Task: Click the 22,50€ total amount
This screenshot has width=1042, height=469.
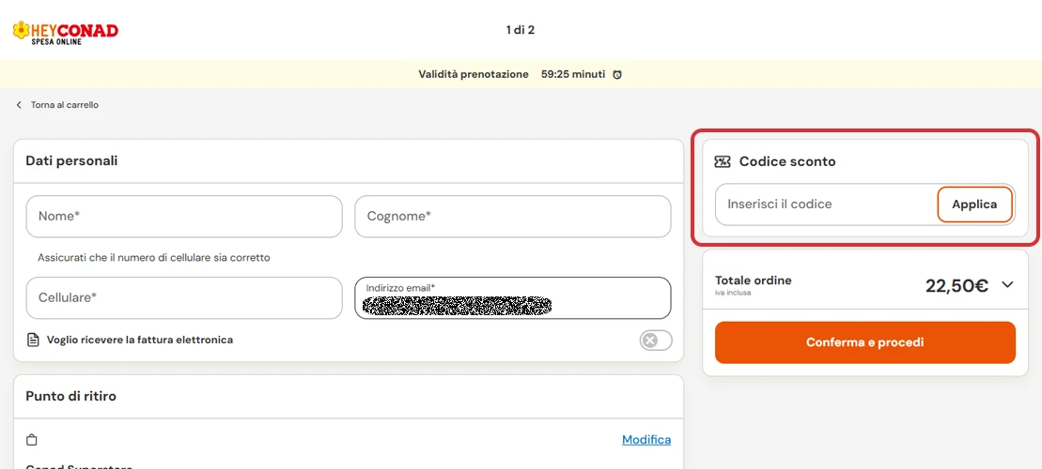Action: [x=956, y=285]
